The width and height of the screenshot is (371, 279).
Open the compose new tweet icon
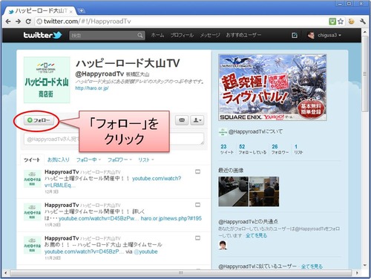(x=294, y=35)
